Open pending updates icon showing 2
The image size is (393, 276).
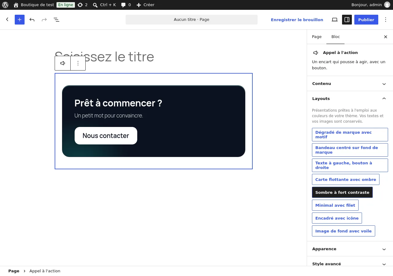click(x=82, y=5)
